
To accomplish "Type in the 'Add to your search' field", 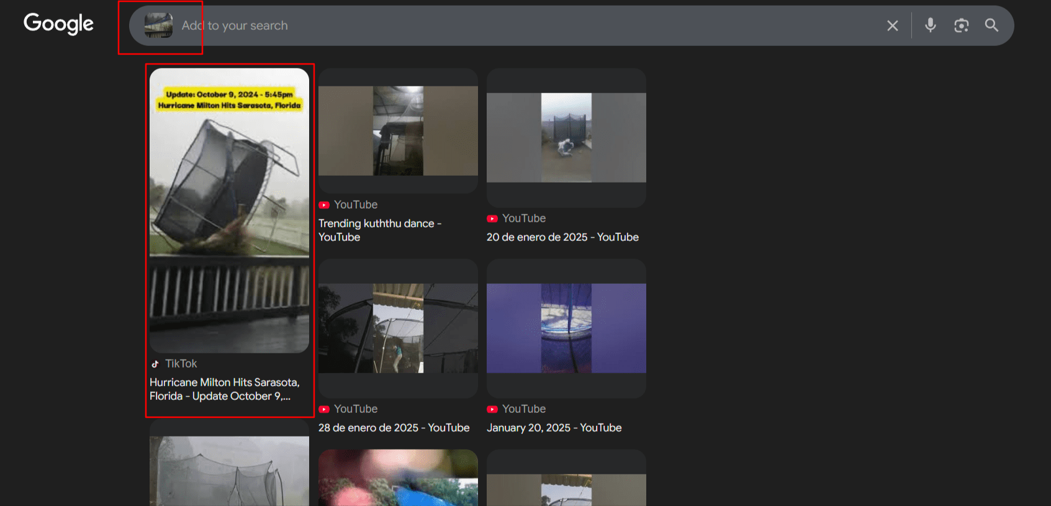I will (497, 25).
